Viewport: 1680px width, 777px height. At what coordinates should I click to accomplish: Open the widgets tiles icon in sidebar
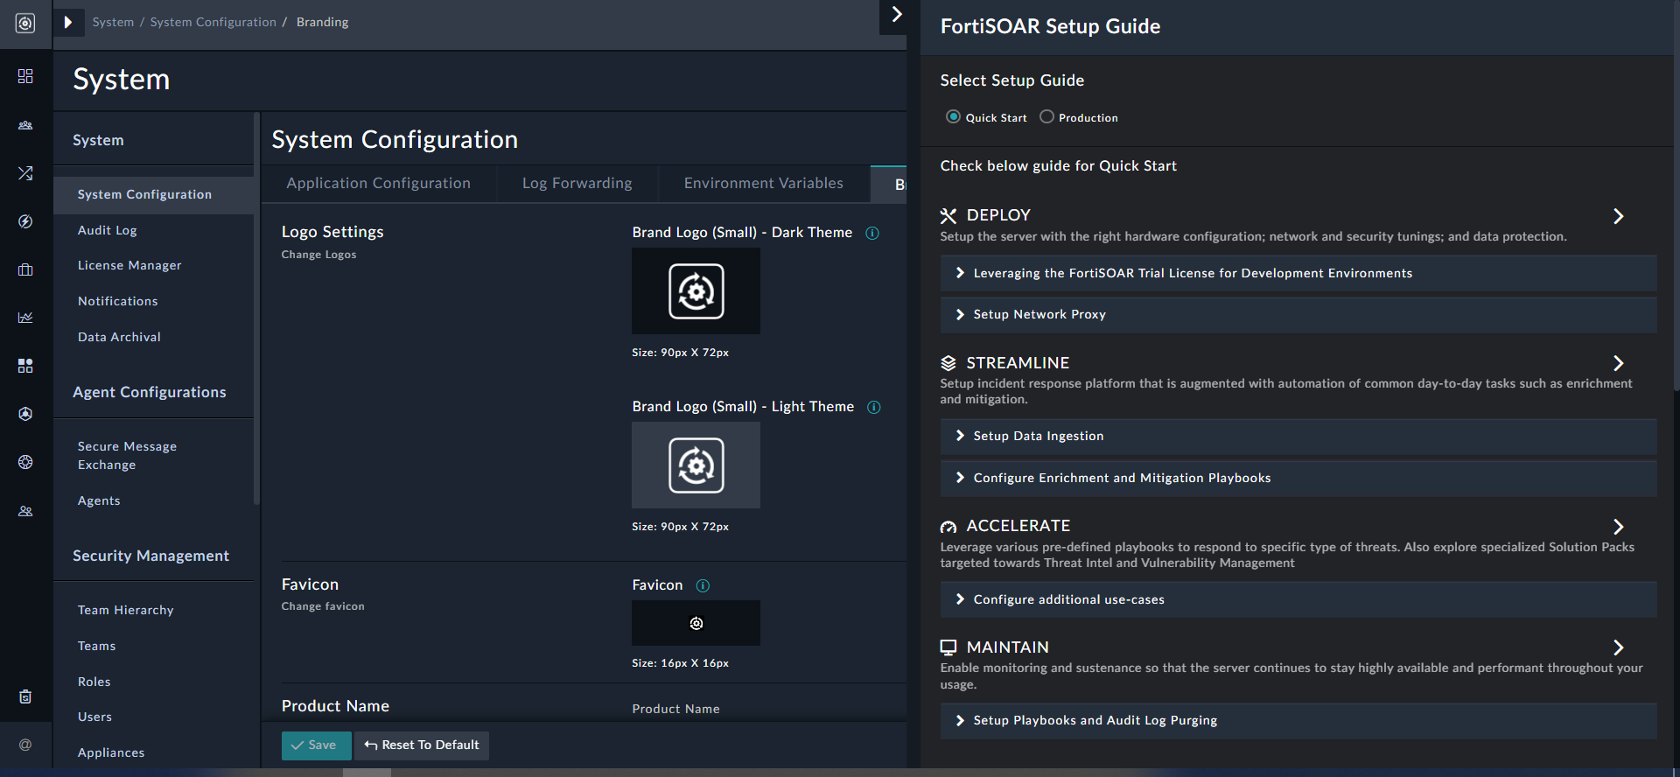click(x=25, y=366)
